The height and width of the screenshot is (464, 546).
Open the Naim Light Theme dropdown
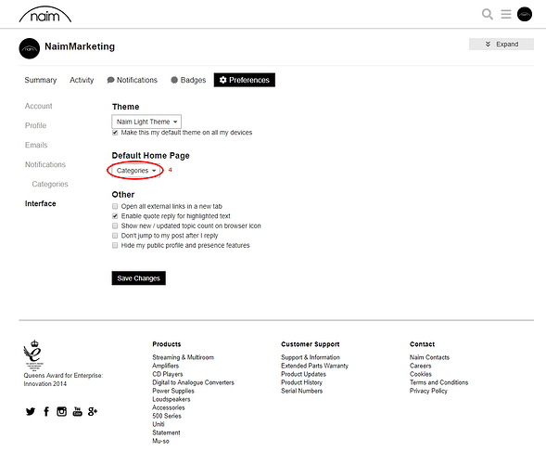coord(146,122)
